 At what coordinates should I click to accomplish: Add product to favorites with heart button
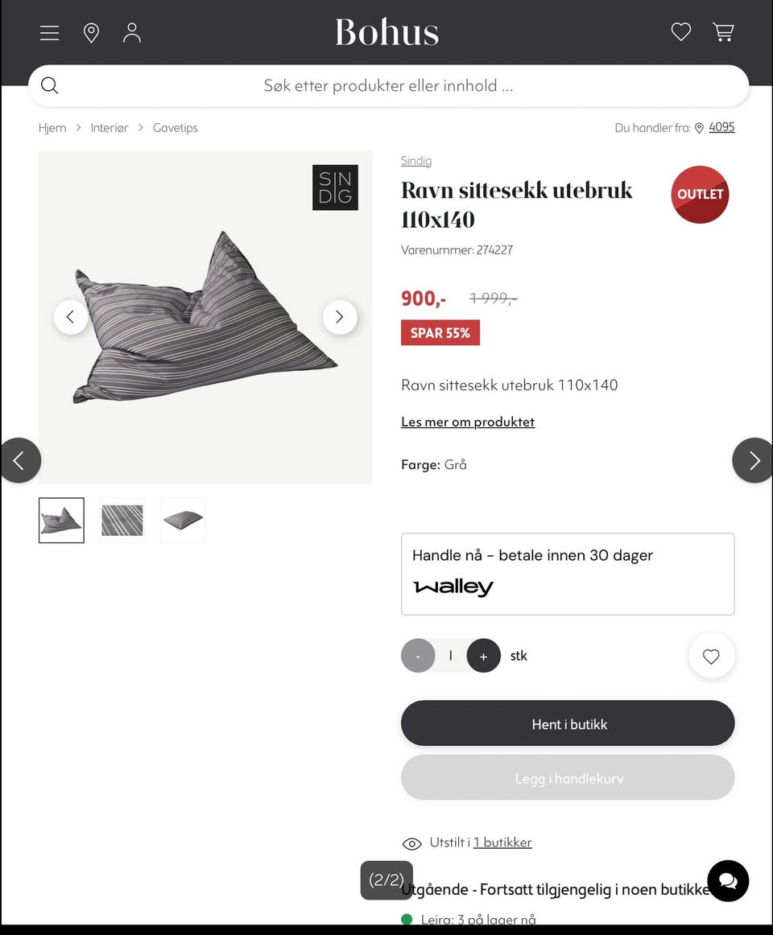pos(711,656)
